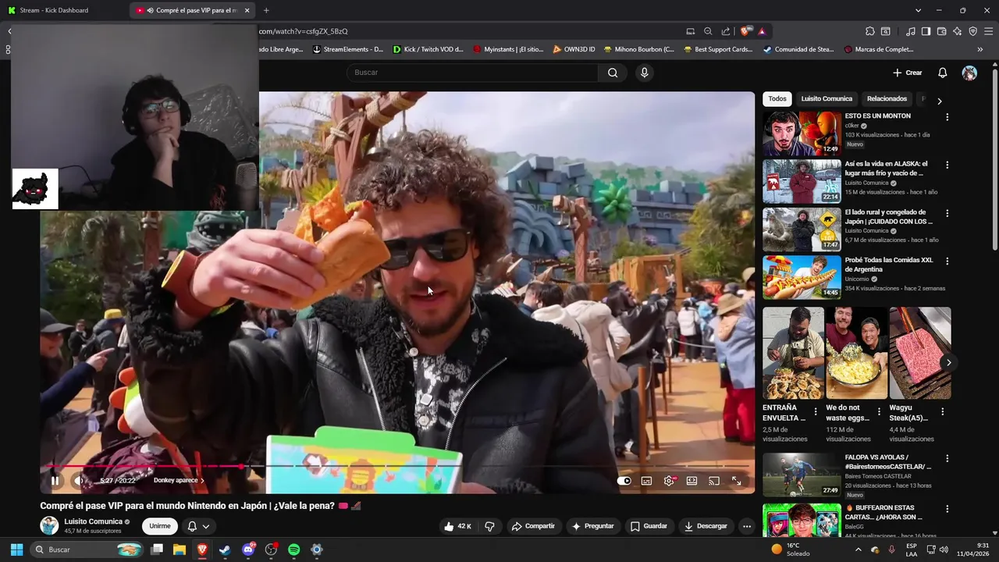999x562 pixels.
Task: Click the Brave Rewards triangle icon
Action: pos(762,31)
